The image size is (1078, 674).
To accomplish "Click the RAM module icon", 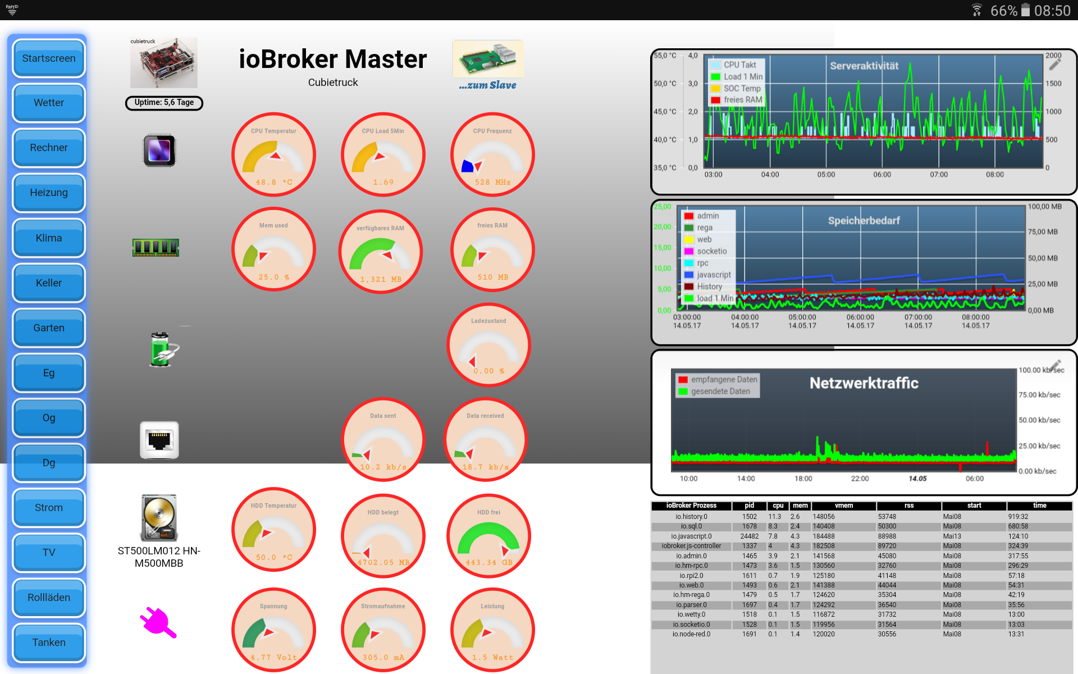I will pyautogui.click(x=156, y=248).
